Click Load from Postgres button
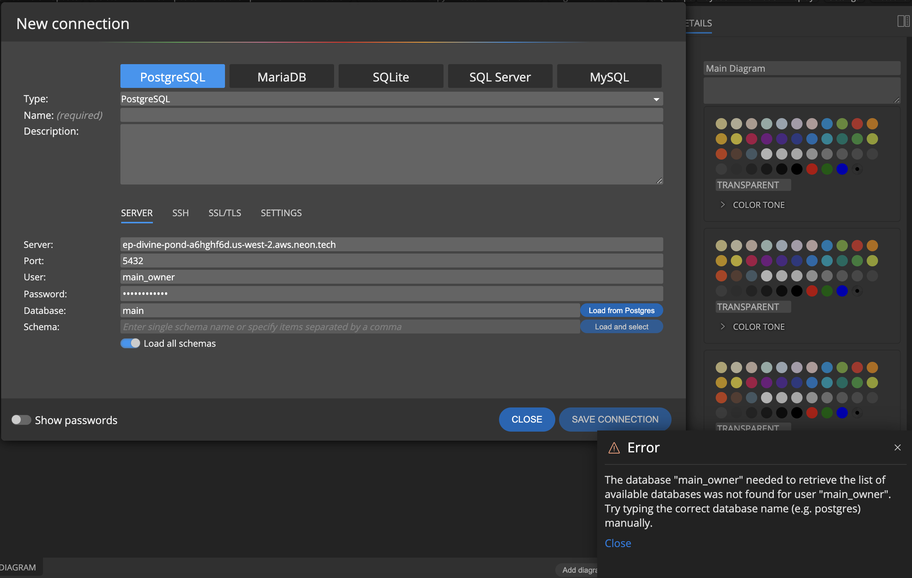Viewport: 912px width, 578px height. click(621, 310)
